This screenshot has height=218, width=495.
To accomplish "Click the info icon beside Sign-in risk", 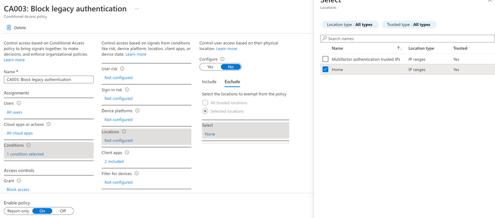I will (127, 90).
